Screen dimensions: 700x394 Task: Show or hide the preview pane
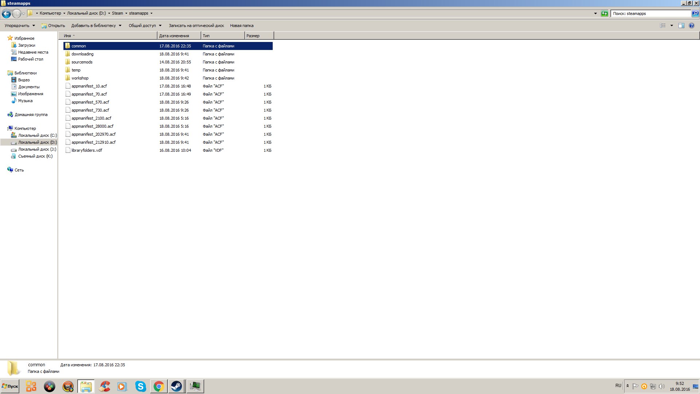click(681, 26)
